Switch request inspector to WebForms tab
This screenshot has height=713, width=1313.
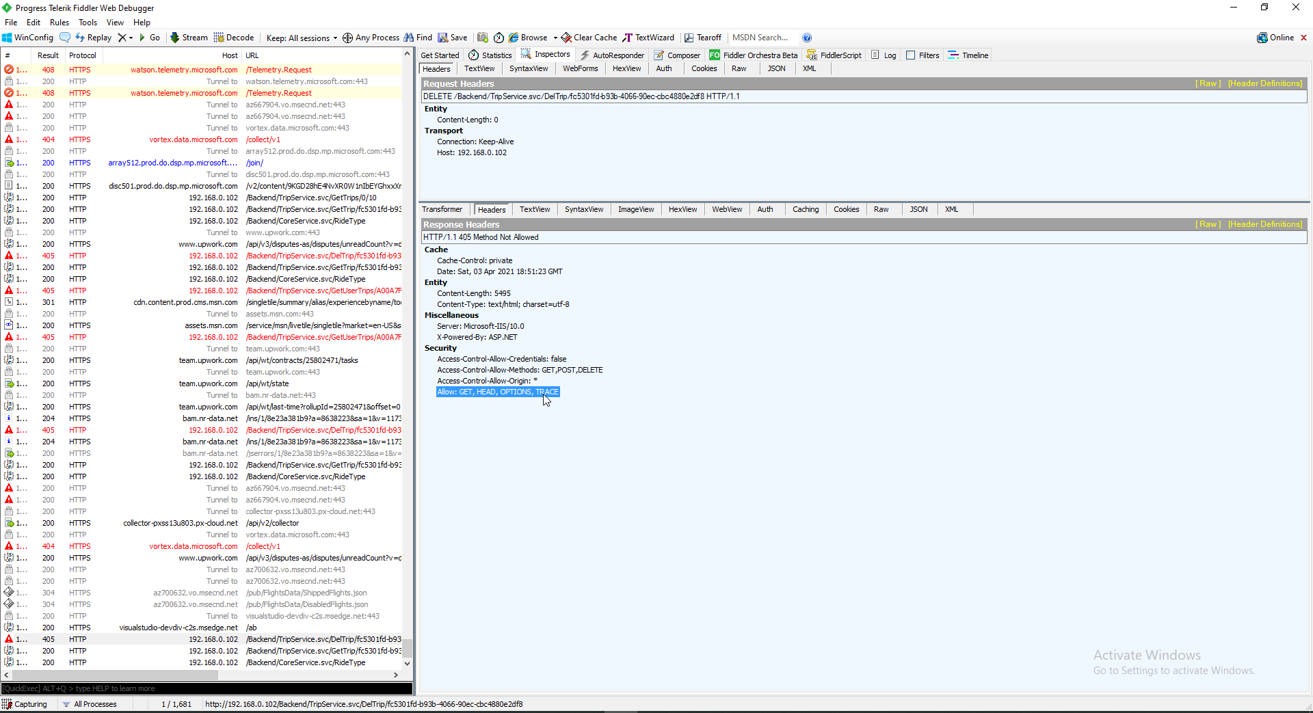(580, 68)
